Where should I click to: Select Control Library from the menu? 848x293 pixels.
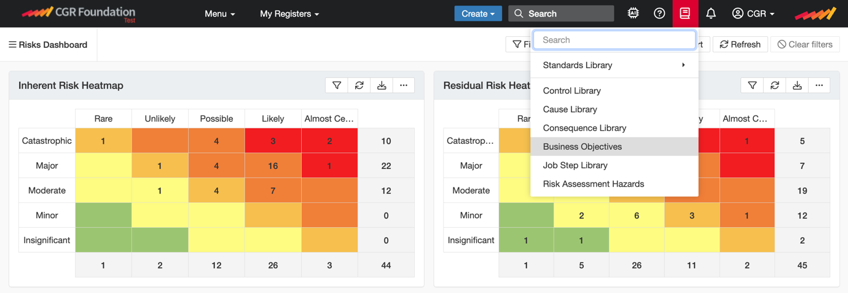point(614,90)
